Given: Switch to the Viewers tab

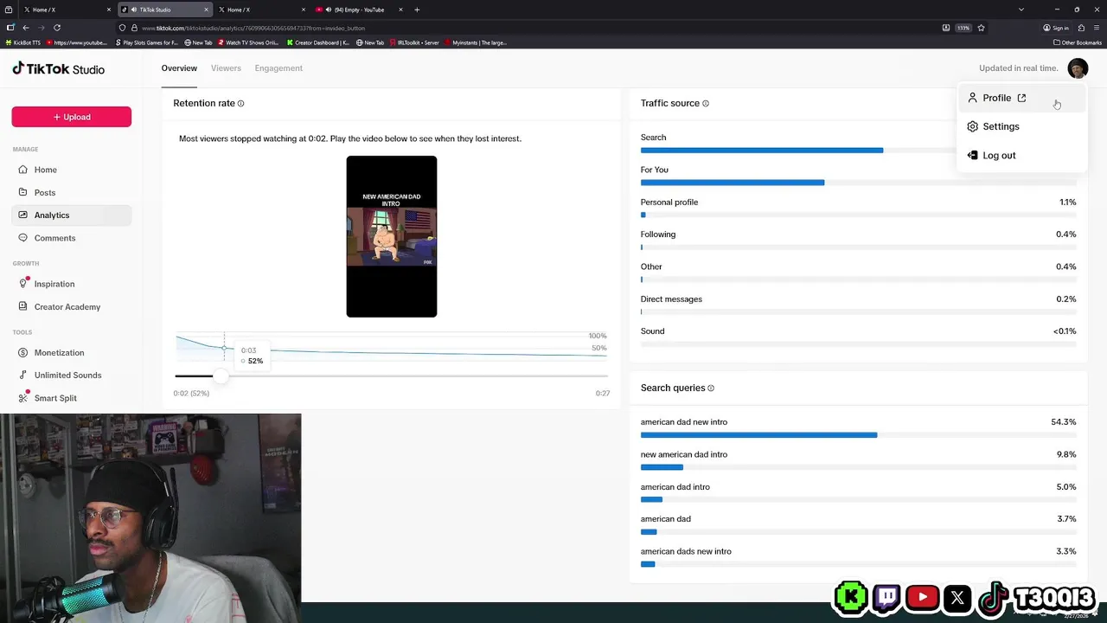Looking at the screenshot, I should [226, 68].
